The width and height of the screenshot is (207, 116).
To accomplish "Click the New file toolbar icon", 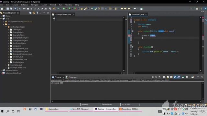I will (x=2, y=9).
